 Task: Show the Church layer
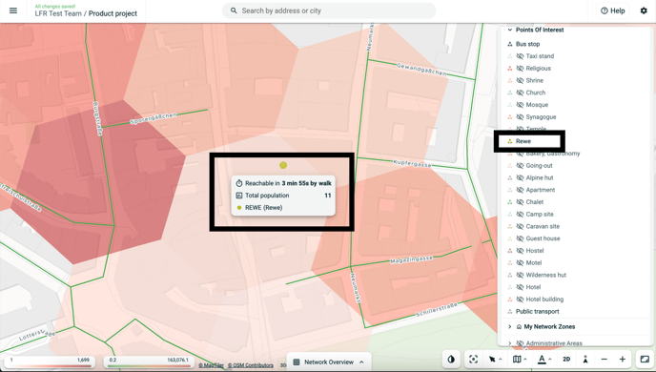click(x=520, y=93)
